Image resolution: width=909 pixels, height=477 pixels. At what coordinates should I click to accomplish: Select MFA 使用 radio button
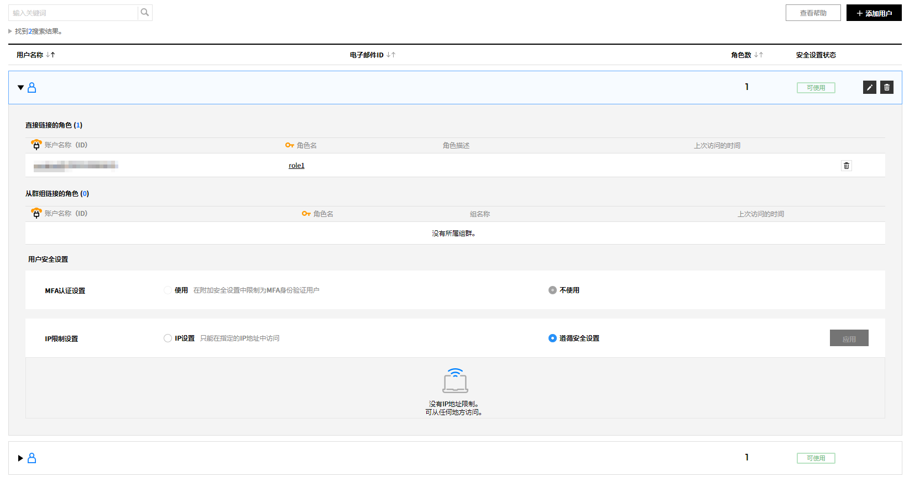coord(168,290)
